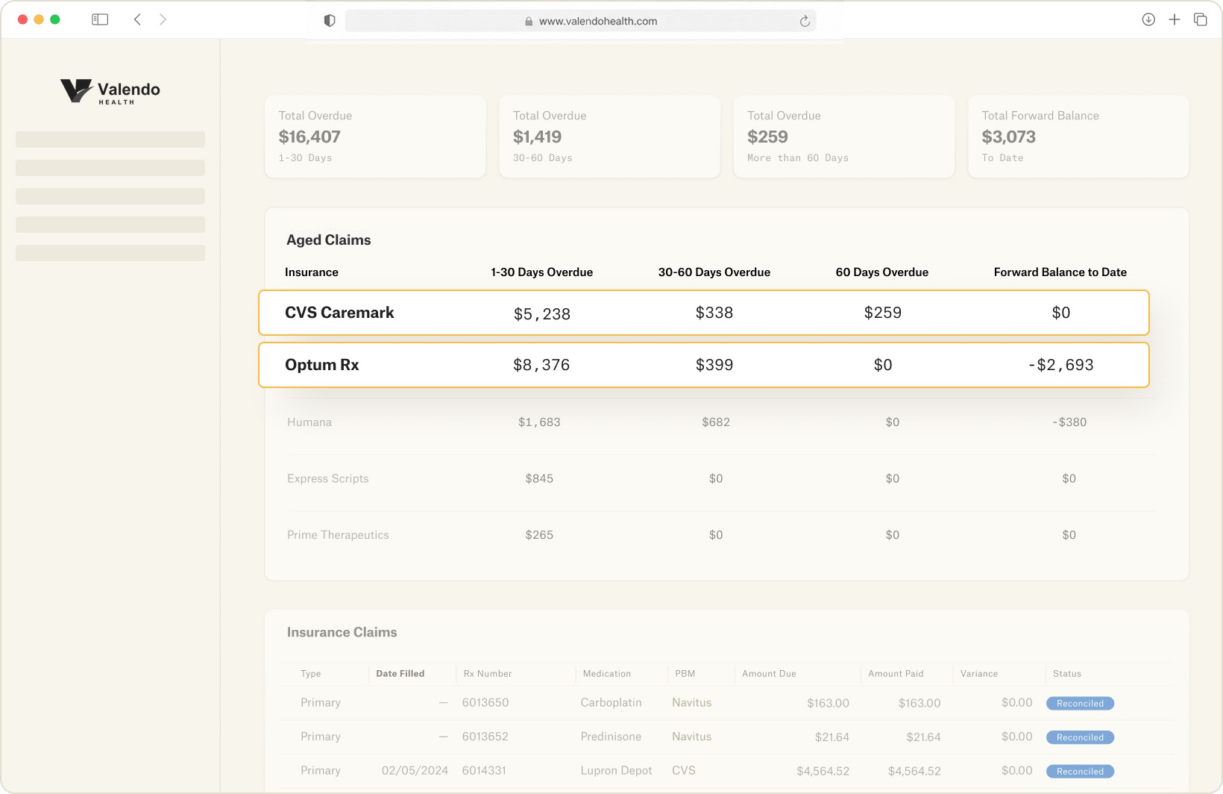Open the Total Forward Balance $3,073 card
Screen dimensions: 1223x794
[1078, 137]
